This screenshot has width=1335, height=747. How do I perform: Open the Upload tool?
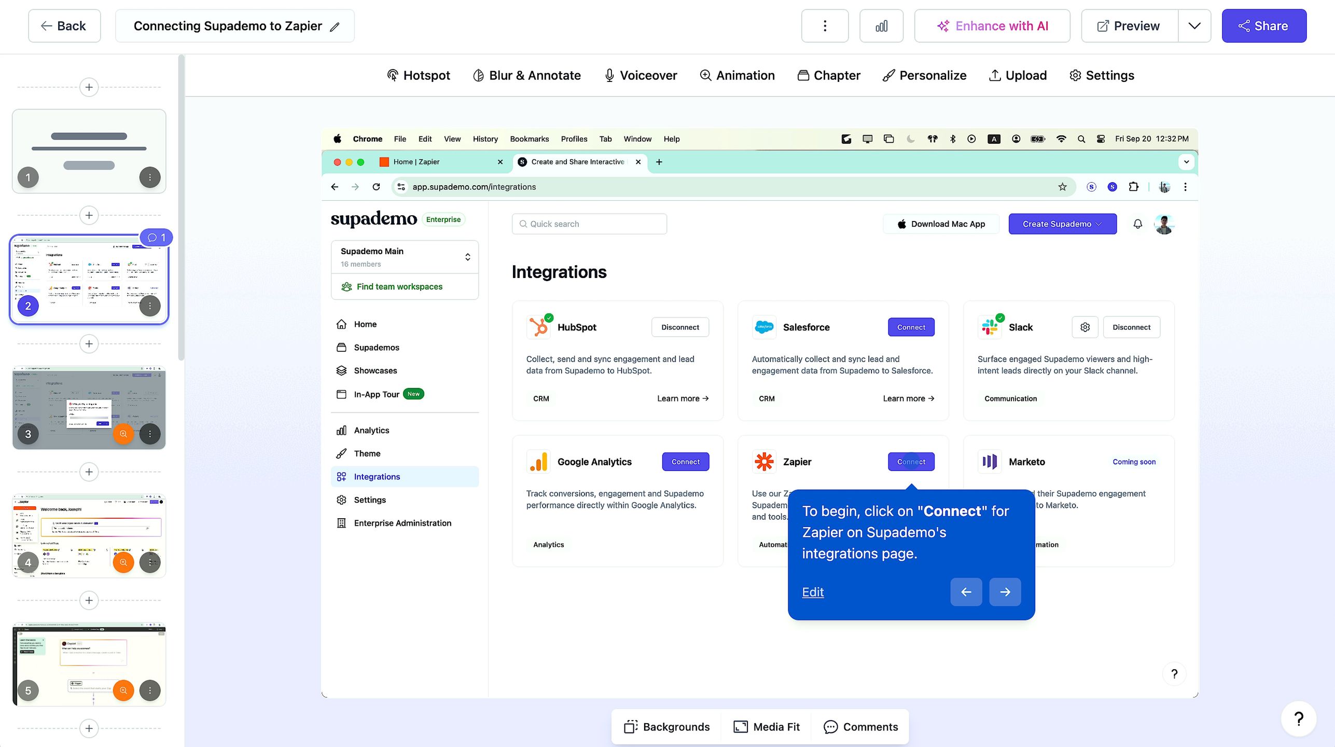(x=1018, y=76)
